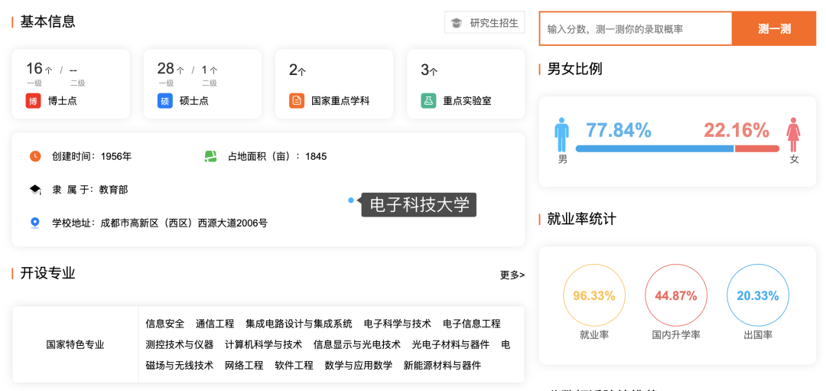Screen dimensions: 826x391
Task: Click the 重点实验室 card showing 3个
Action: [x=466, y=84]
